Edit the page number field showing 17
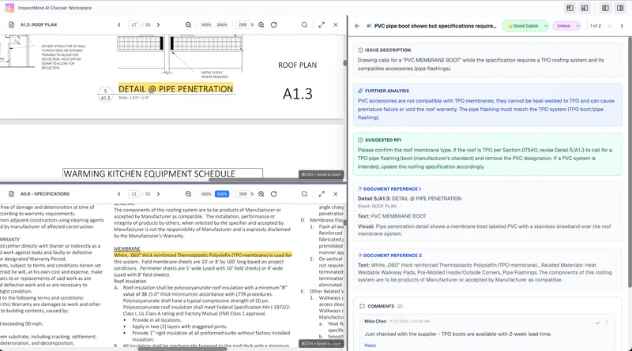The image size is (632, 351). 134,25
